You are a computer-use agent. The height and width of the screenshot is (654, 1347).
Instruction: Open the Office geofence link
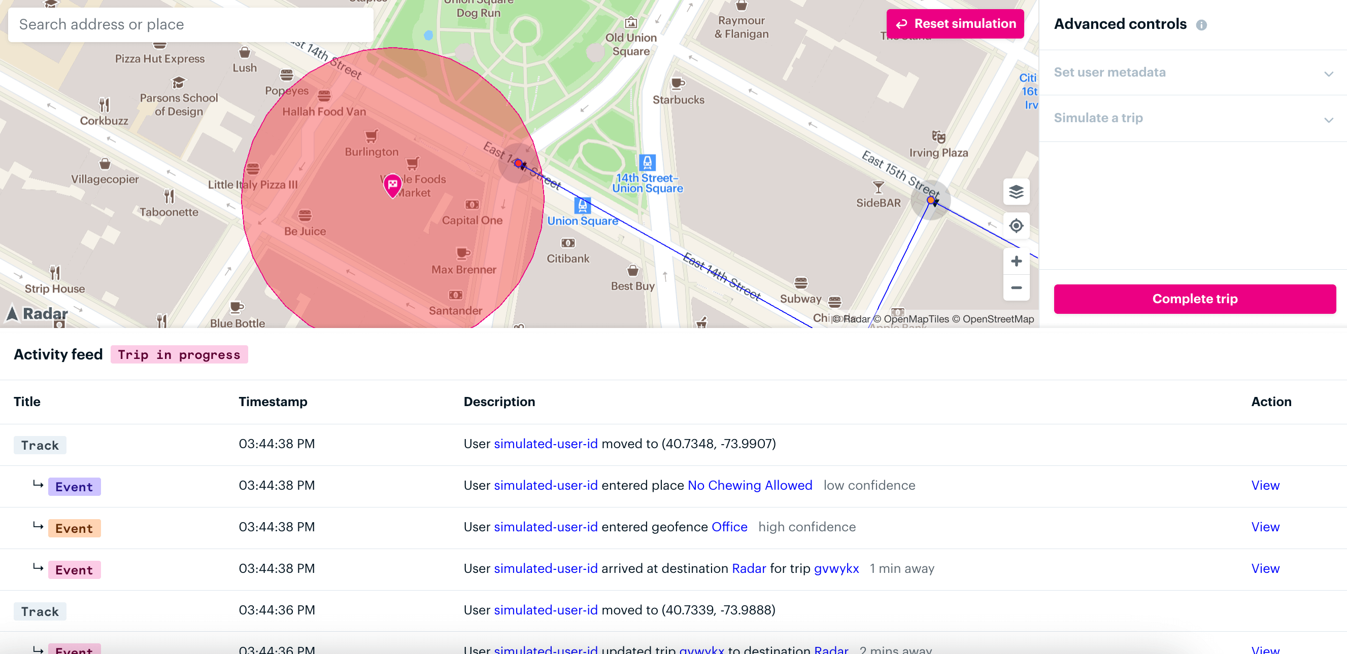click(x=729, y=527)
